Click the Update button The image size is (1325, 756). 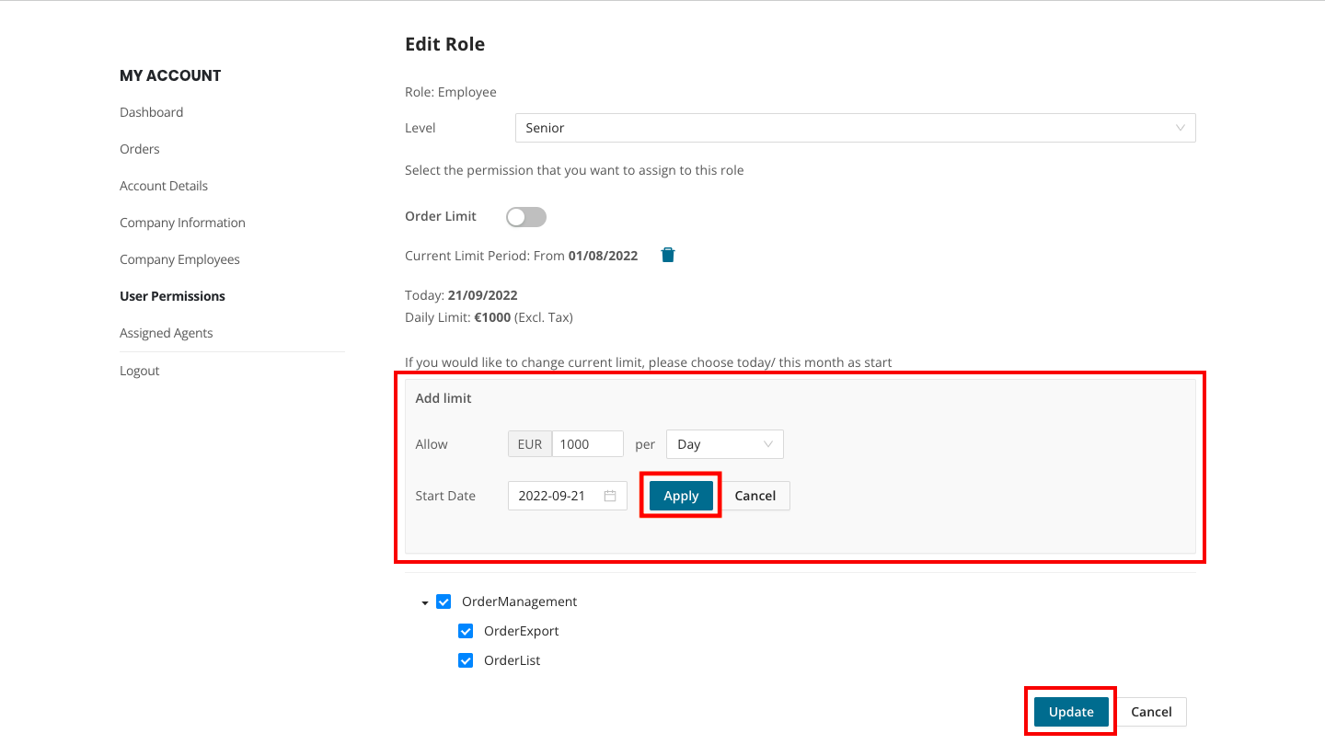coord(1071,712)
